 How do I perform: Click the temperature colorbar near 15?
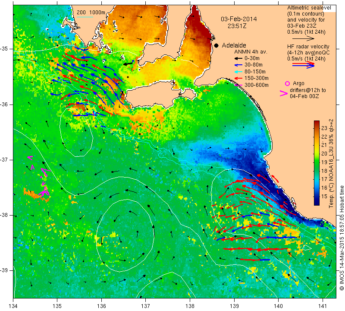[317, 197]
